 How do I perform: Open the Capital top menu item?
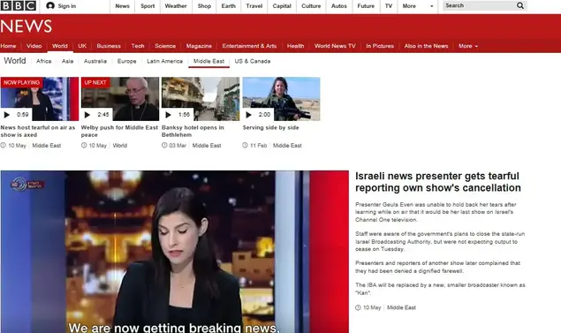(282, 6)
